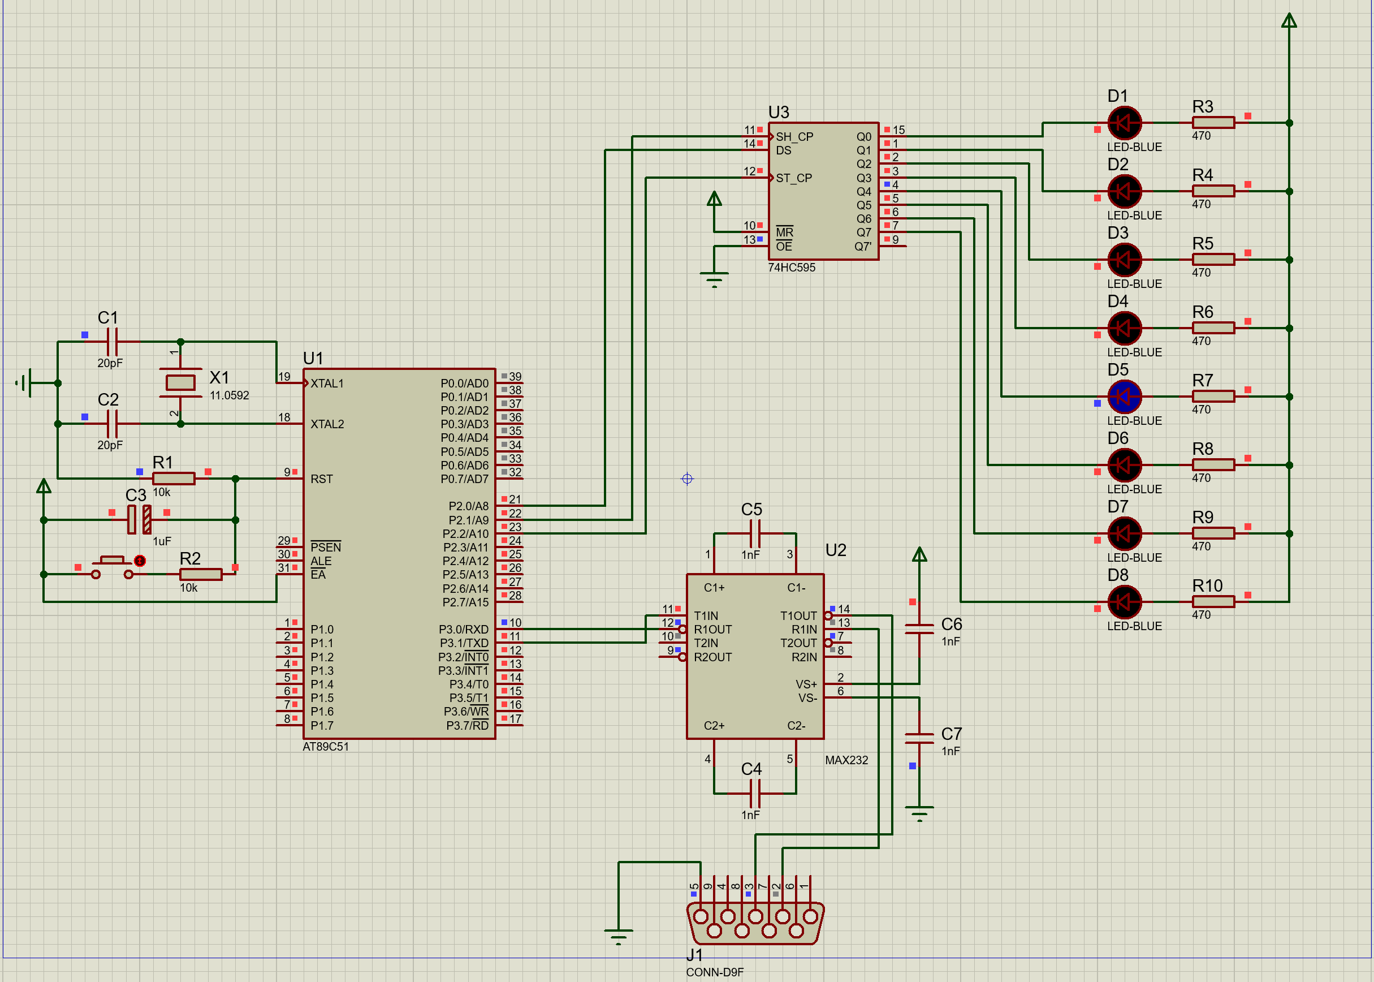Click the polarized capacitor C3 symbol
The image size is (1374, 982).
[x=140, y=519]
